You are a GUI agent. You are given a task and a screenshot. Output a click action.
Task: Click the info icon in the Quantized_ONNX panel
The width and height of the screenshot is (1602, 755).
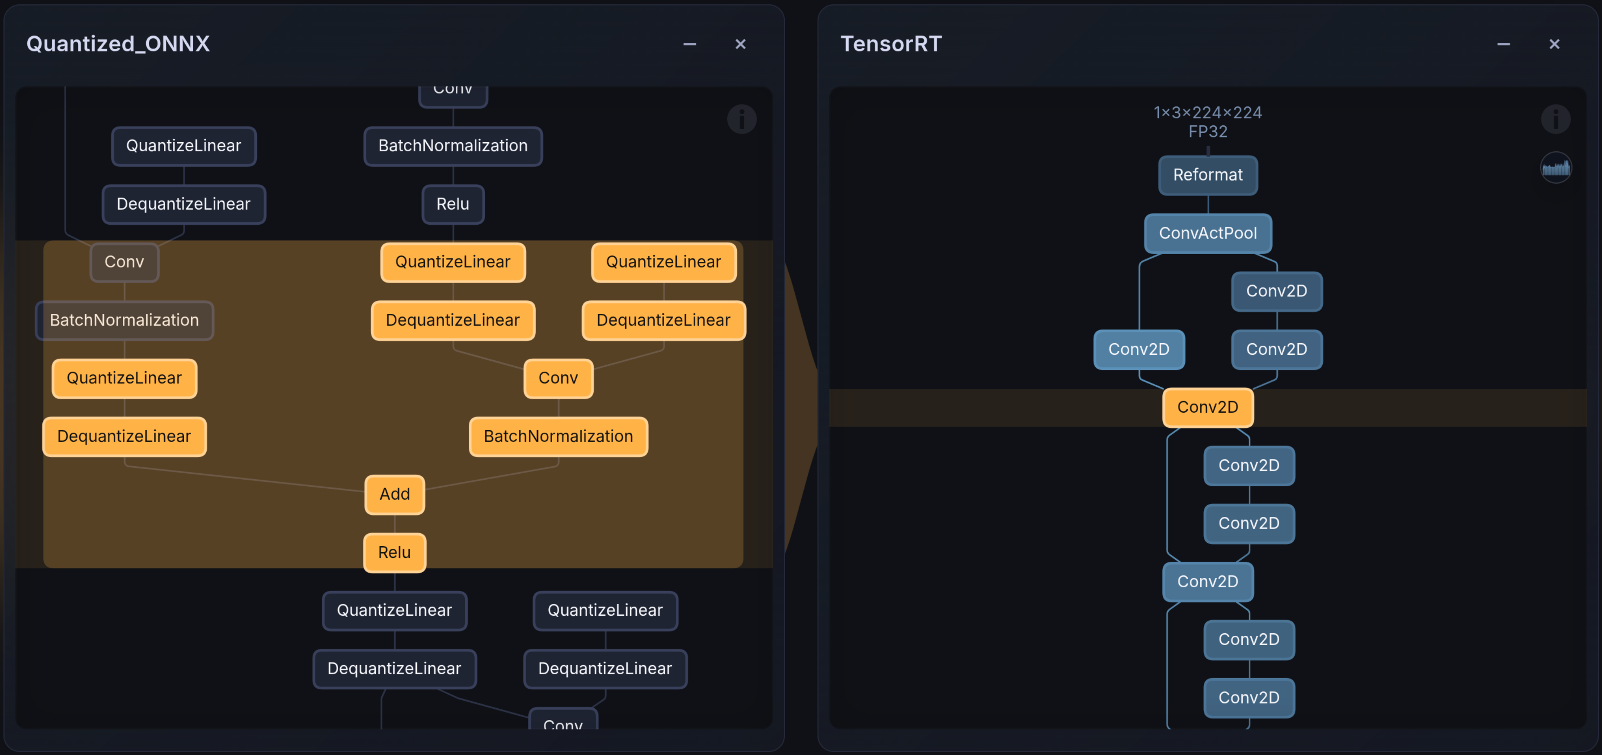(742, 119)
